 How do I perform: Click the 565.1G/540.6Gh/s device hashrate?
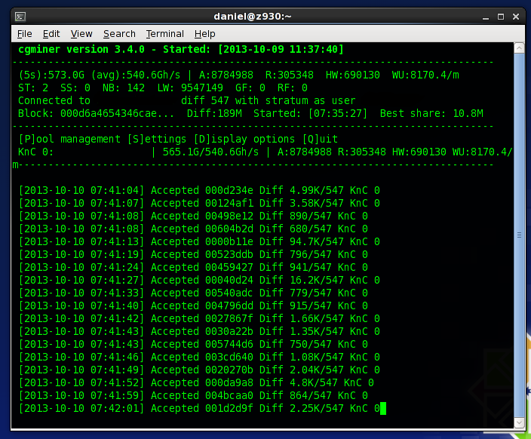[x=210, y=152]
